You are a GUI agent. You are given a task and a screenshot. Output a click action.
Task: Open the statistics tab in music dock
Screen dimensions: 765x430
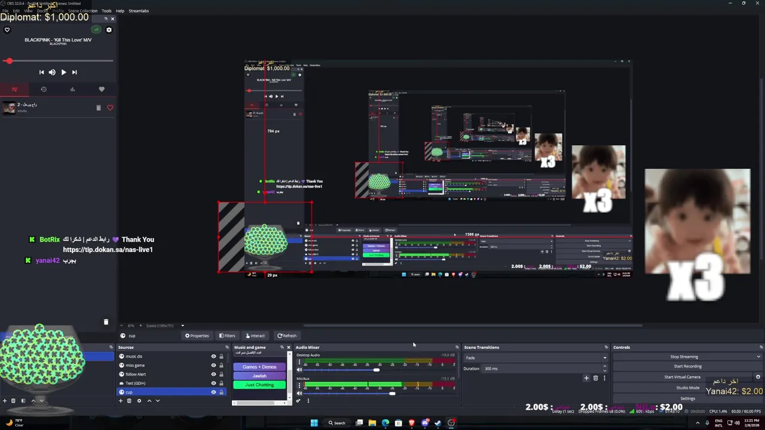click(72, 90)
